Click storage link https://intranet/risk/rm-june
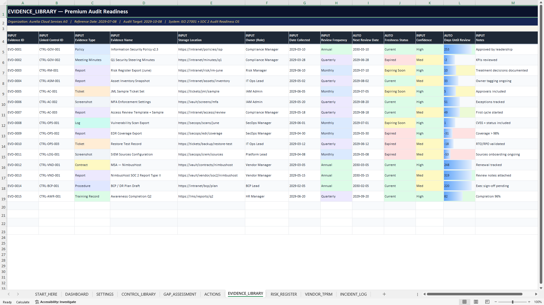Viewport: 544px width, 305px height. 211,70
